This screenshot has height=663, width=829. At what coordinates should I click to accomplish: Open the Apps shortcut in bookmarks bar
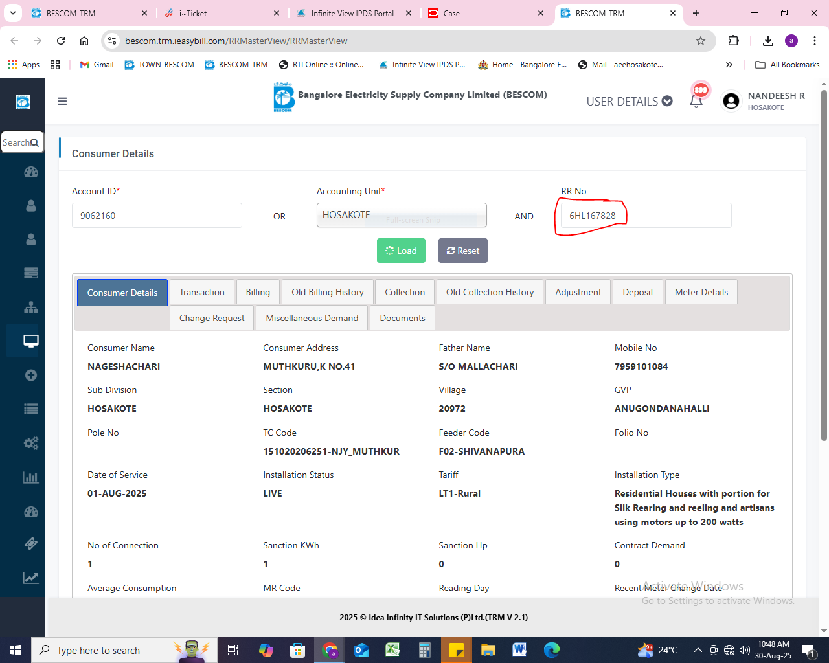pos(24,65)
